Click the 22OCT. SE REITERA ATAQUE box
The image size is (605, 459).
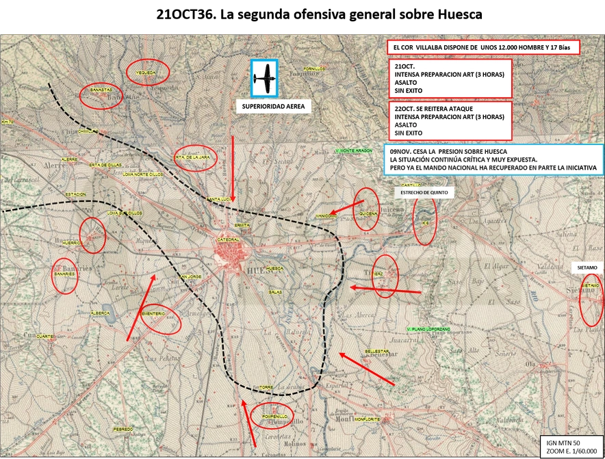pyautogui.click(x=450, y=120)
